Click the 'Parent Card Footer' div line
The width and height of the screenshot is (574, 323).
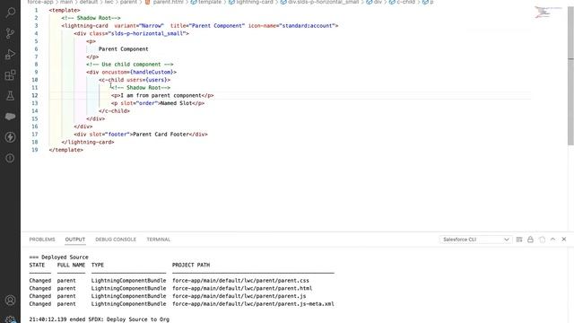(x=141, y=135)
